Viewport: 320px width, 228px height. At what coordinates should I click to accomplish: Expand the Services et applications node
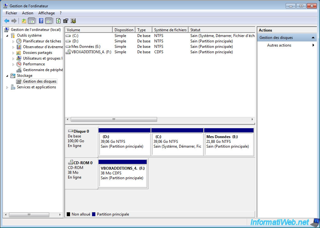point(7,87)
